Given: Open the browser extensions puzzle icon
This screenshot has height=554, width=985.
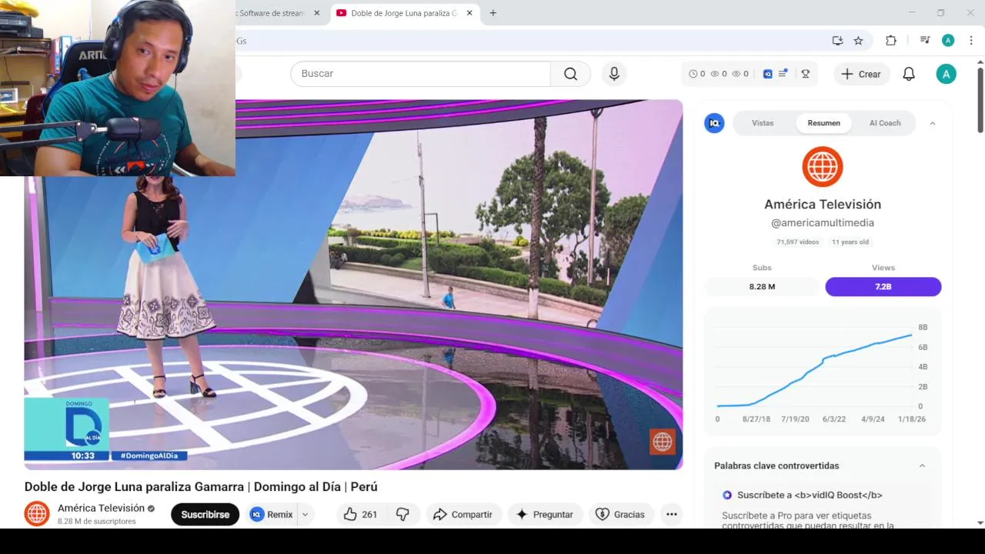Looking at the screenshot, I should (891, 41).
